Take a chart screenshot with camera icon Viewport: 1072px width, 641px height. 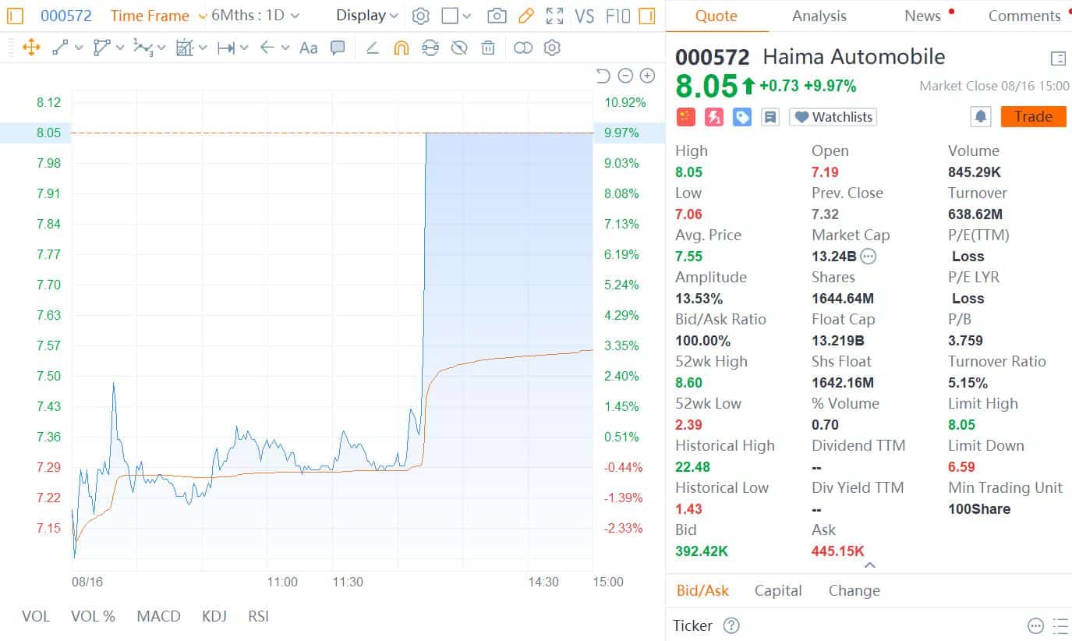496,16
